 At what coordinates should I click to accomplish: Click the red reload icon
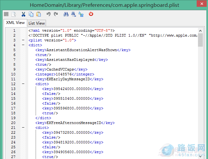91,14
